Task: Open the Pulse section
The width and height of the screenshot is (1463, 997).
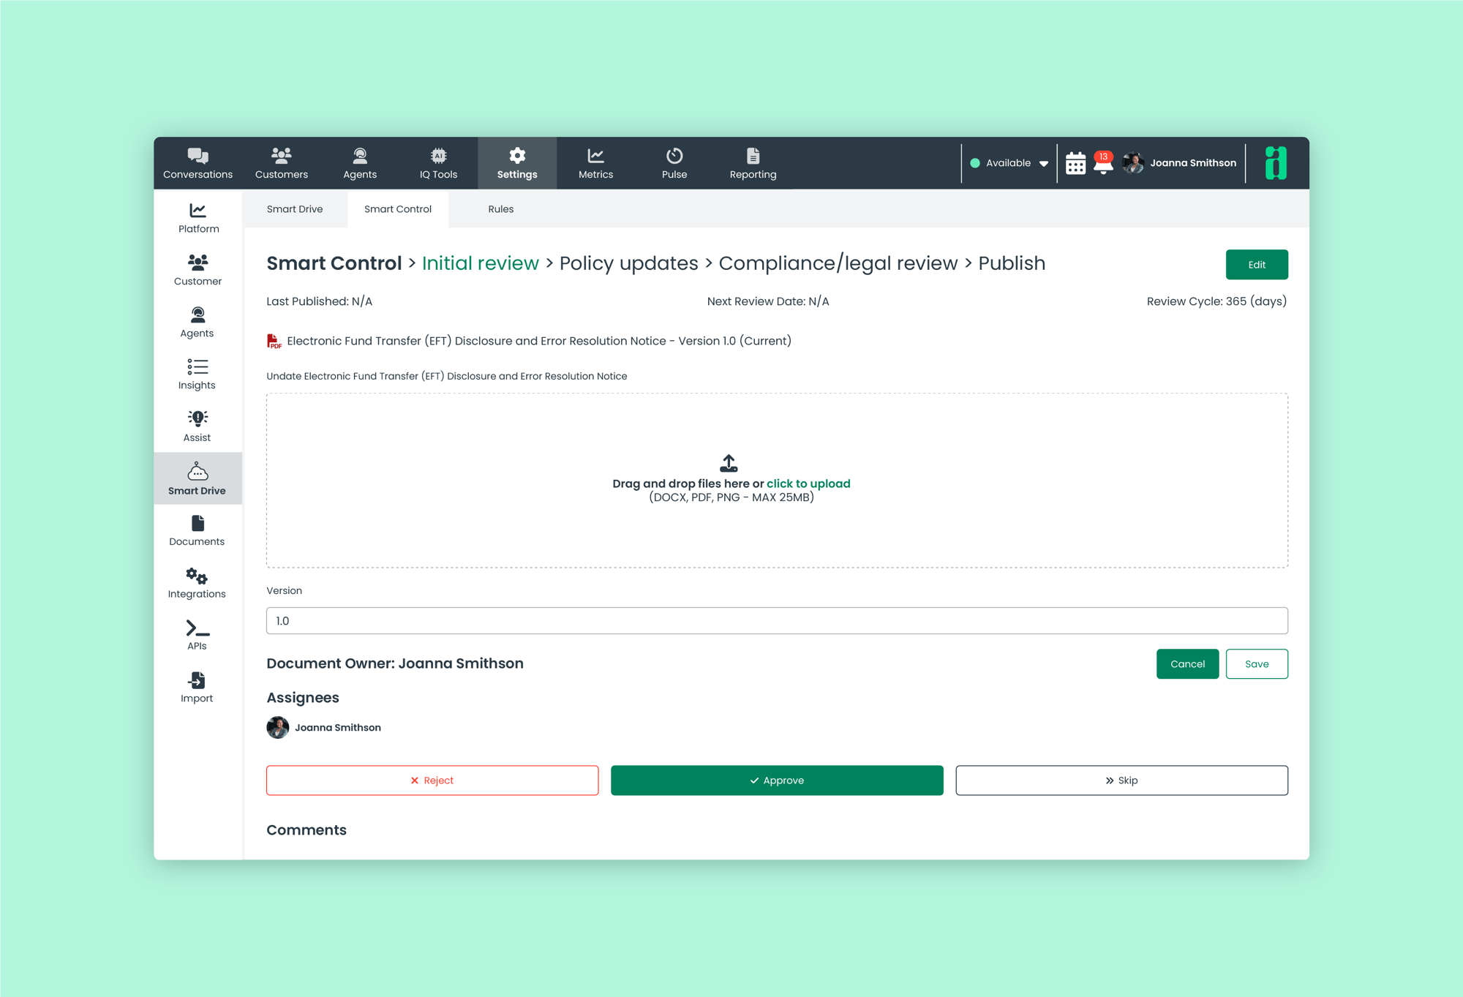Action: click(x=674, y=163)
